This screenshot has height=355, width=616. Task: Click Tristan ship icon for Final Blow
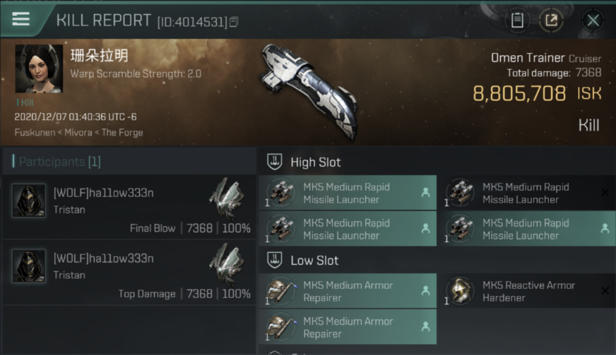point(226,198)
